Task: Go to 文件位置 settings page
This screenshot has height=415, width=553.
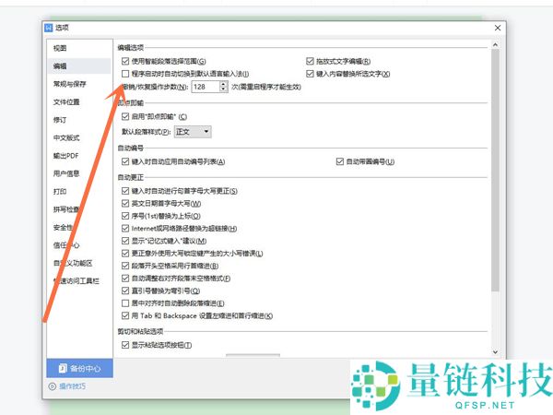Action: 65,101
